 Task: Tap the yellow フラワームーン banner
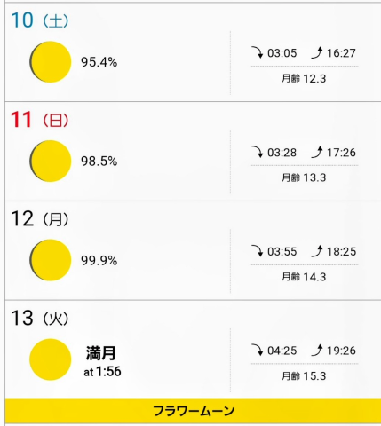click(x=193, y=411)
